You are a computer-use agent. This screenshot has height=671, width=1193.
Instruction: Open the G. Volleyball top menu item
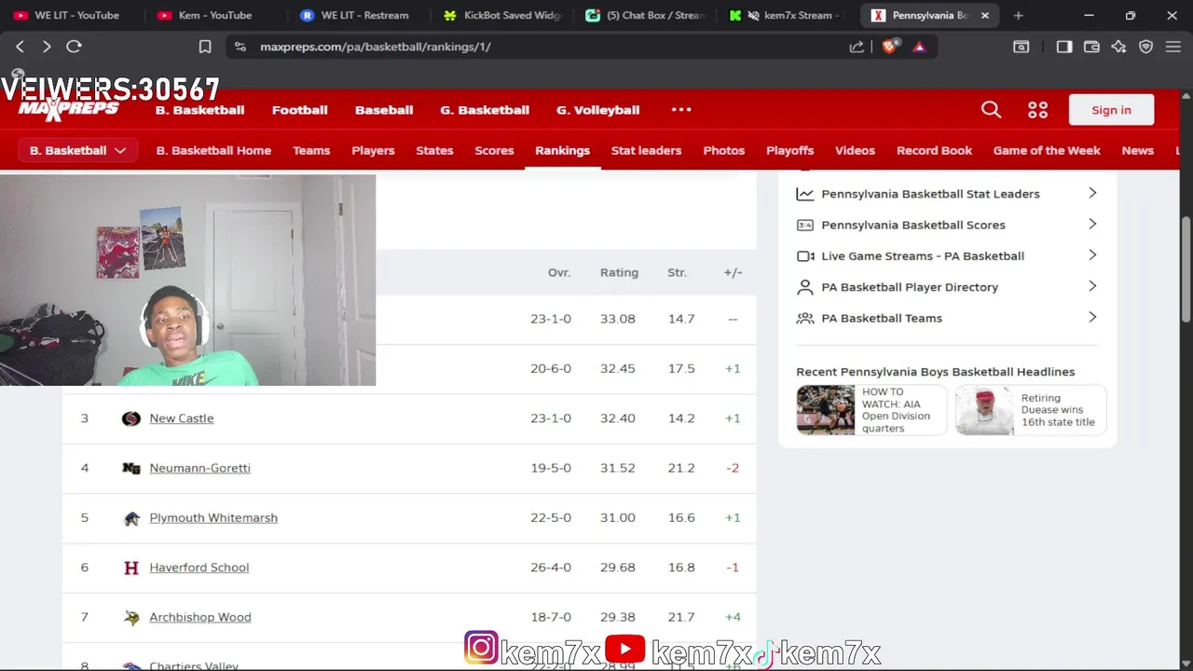coord(597,110)
